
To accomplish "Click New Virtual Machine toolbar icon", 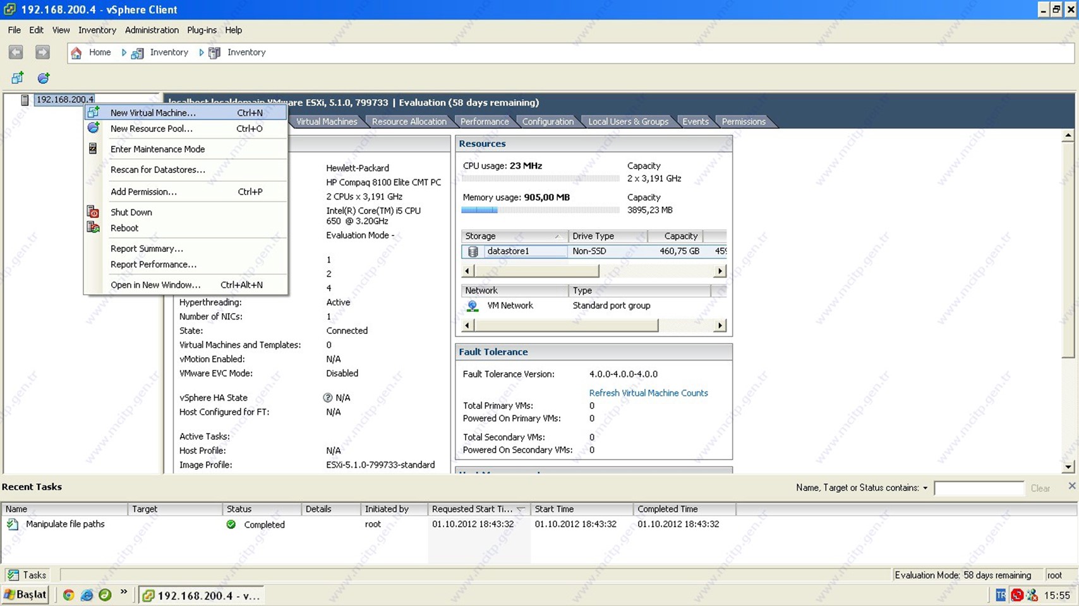I will (x=18, y=78).
